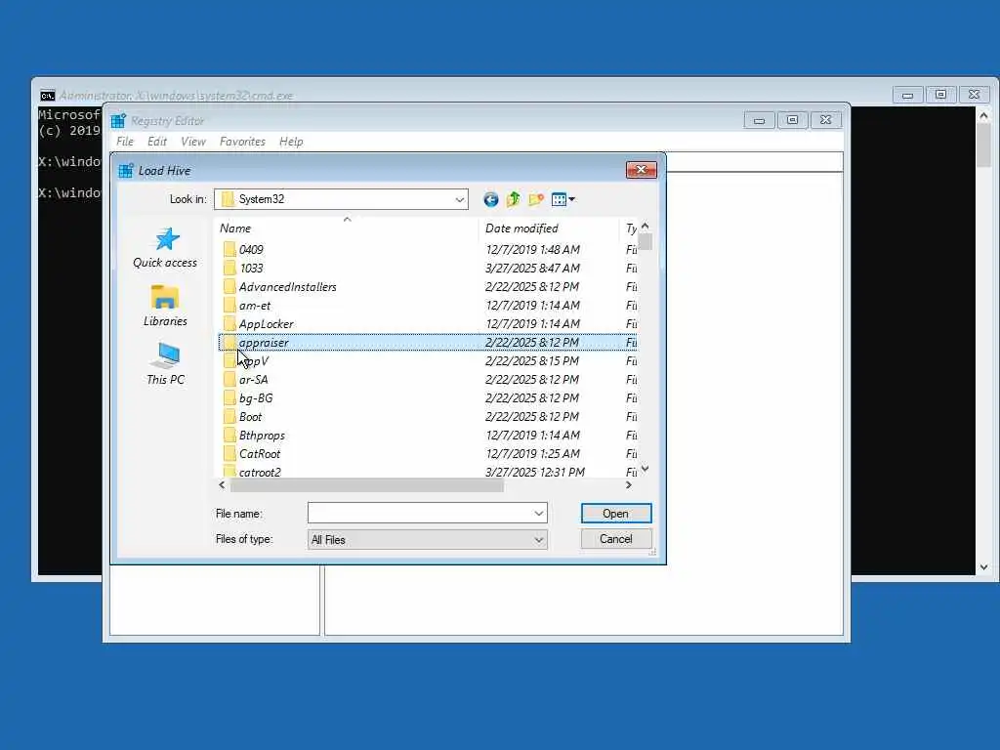Select the Bthprops folder name
This screenshot has width=1000, height=750.
[262, 436]
